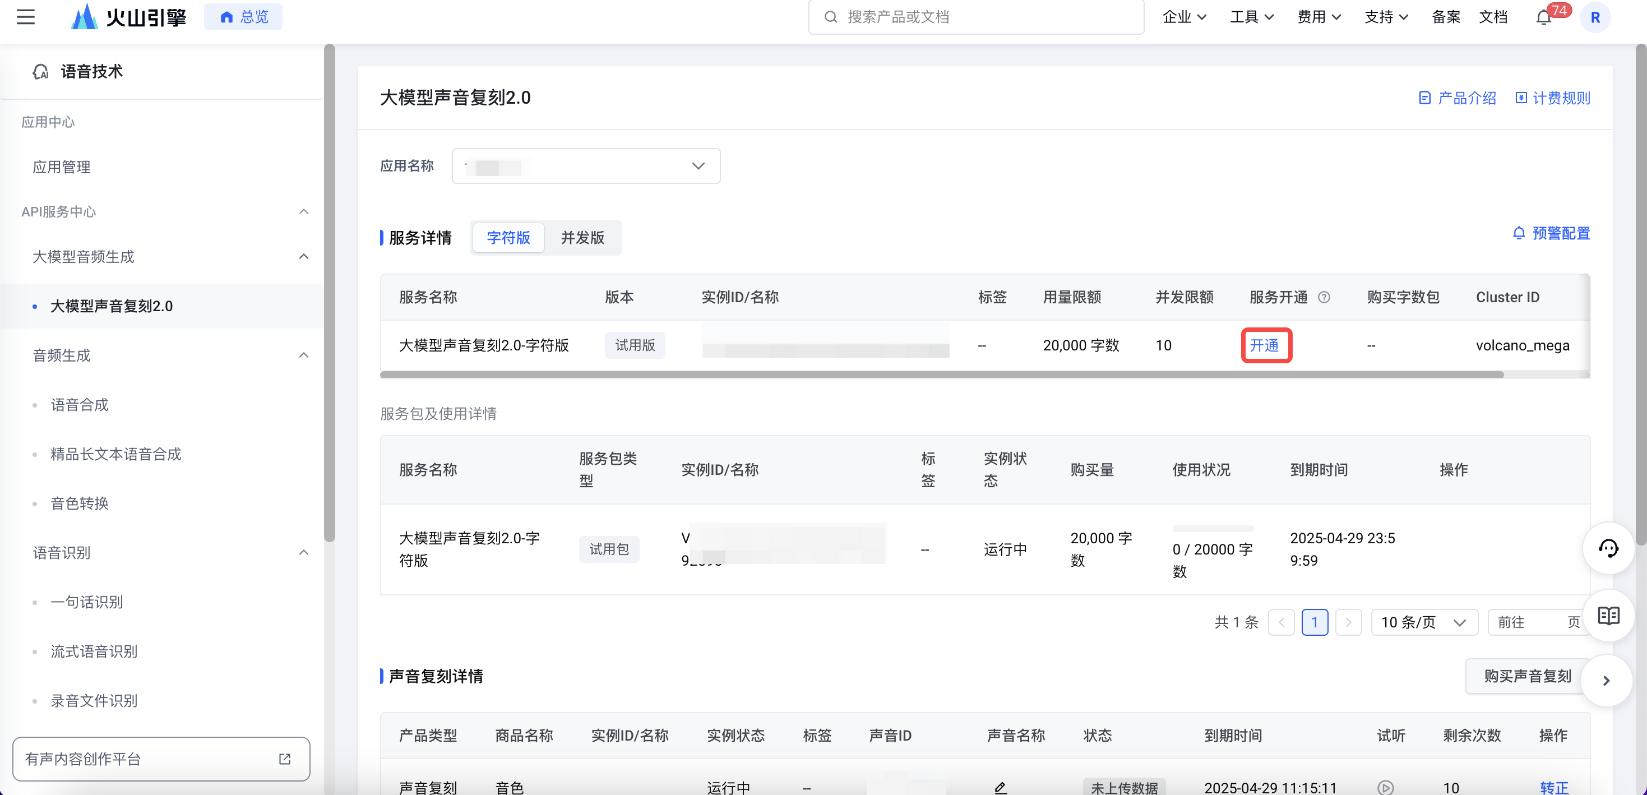Screen dimensions: 1647x795
Task: Click the 服务开通 help question icon
Action: (x=1324, y=297)
